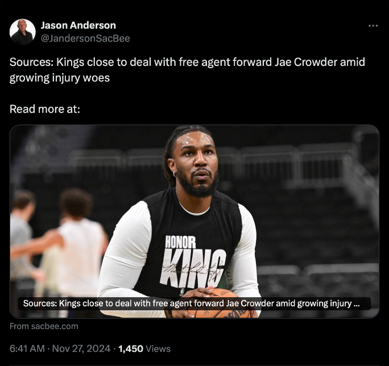The width and height of the screenshot is (389, 366).
Task: Select the Read more at: text line
Action: [x=45, y=109]
